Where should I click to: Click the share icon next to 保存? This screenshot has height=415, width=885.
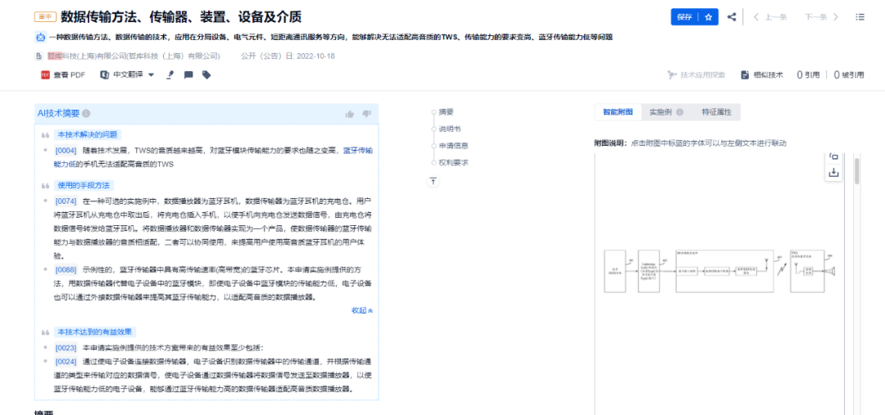(732, 17)
